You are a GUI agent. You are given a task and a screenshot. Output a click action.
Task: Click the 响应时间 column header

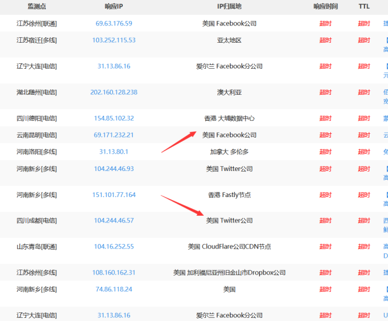click(325, 6)
